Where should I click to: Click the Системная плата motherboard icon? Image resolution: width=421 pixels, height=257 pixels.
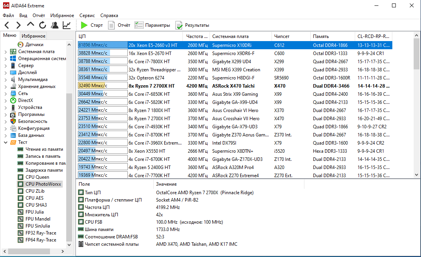pyautogui.click(x=13, y=52)
